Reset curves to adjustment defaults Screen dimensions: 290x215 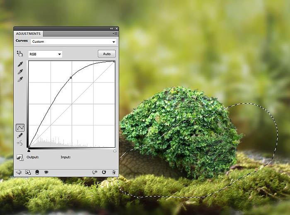point(104,172)
